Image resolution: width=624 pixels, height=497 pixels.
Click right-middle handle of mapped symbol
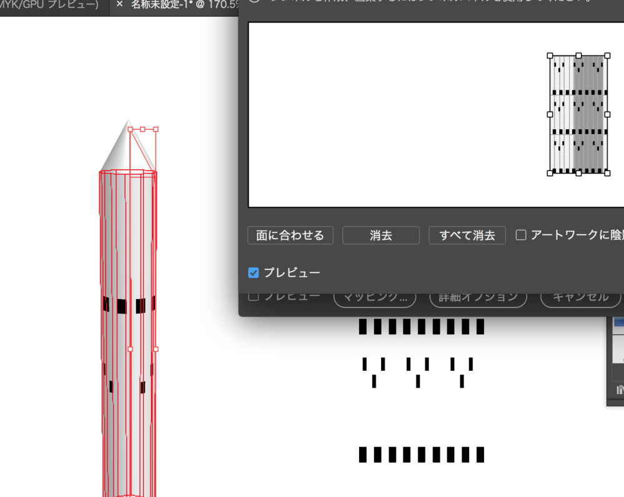pos(607,114)
